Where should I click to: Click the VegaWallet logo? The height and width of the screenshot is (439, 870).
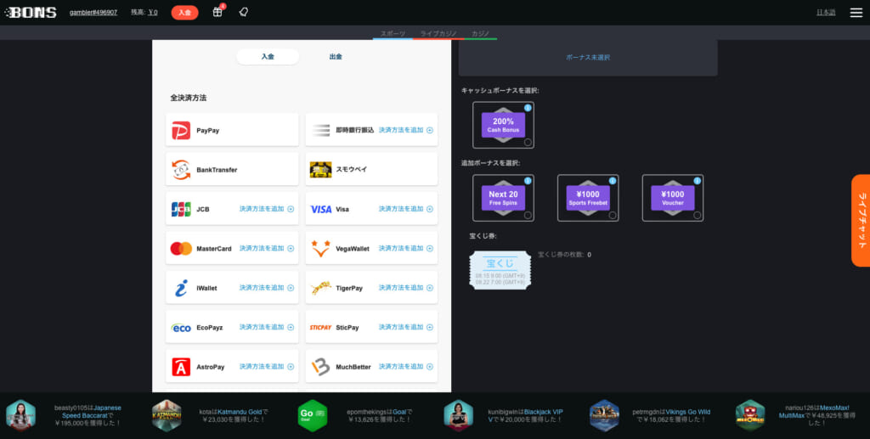(x=320, y=248)
